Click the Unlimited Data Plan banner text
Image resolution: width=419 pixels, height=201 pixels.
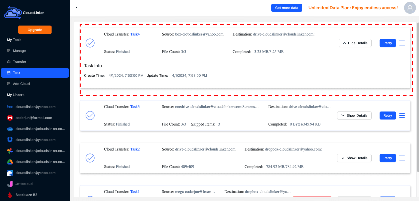(x=353, y=8)
